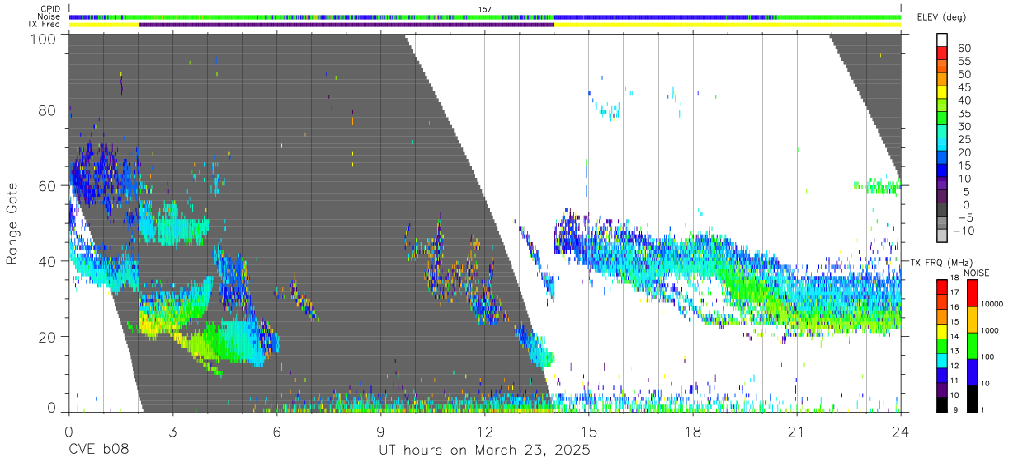Click the ELEV (deg) legend title
The width and height of the screenshot is (1013, 467).
(x=941, y=16)
